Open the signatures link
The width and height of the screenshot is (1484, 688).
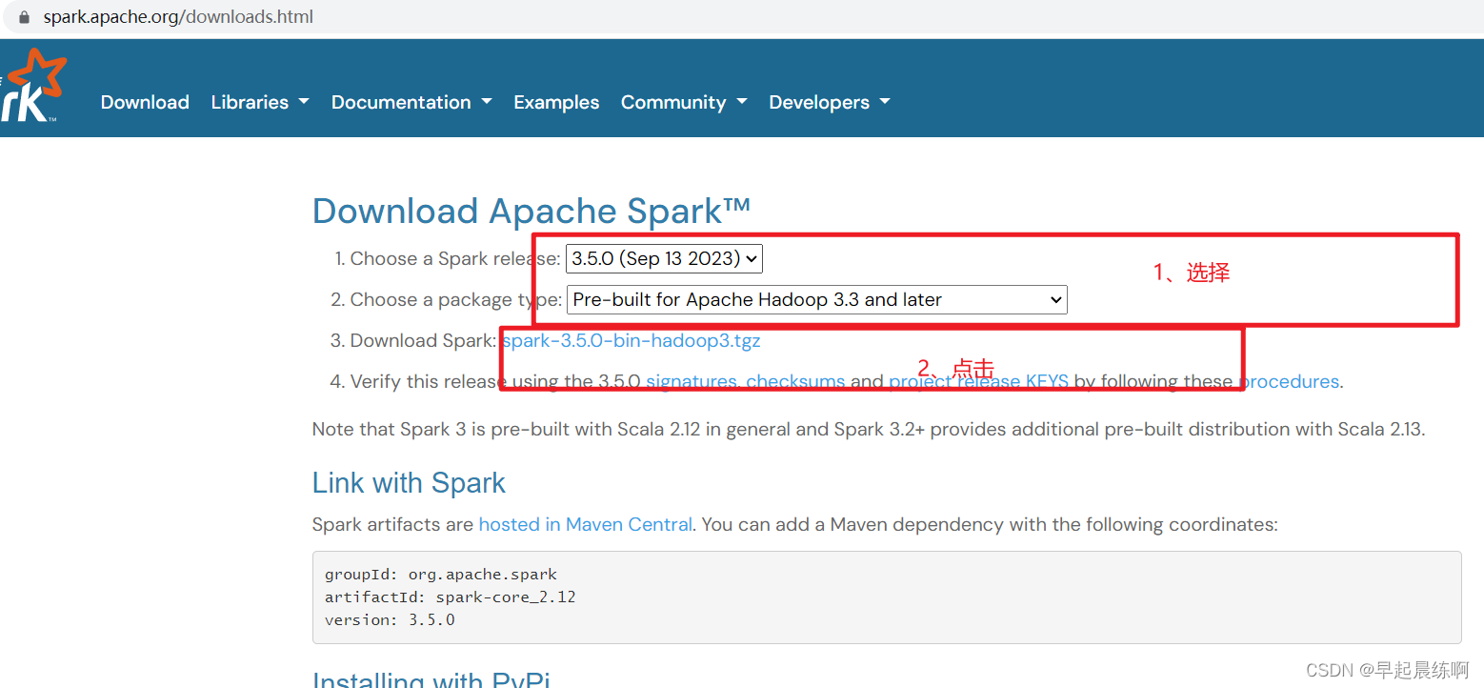click(692, 381)
